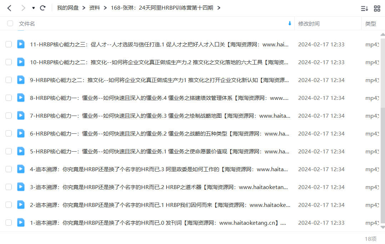Tick the select-all checkbox beside 文件名
This screenshot has height=244, width=385.
[x=10, y=24]
